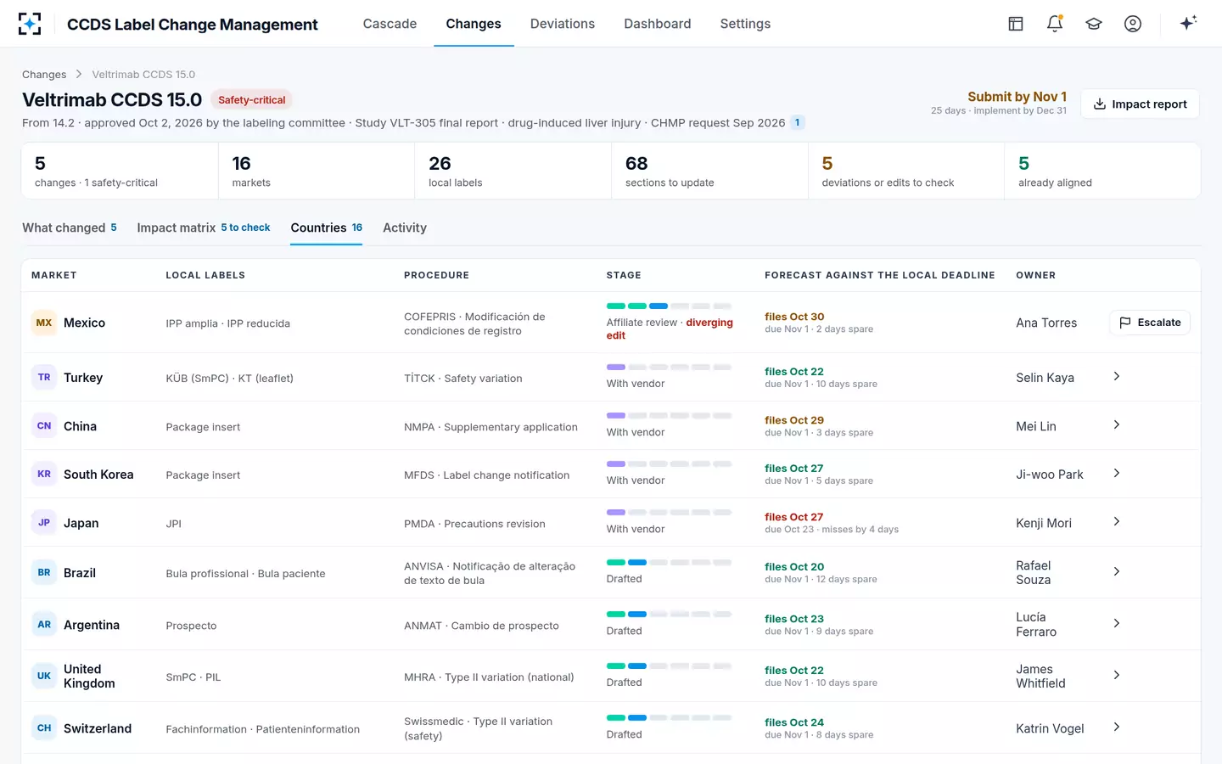
Task: Open the layout panel icon in the header
Action: (x=1016, y=24)
